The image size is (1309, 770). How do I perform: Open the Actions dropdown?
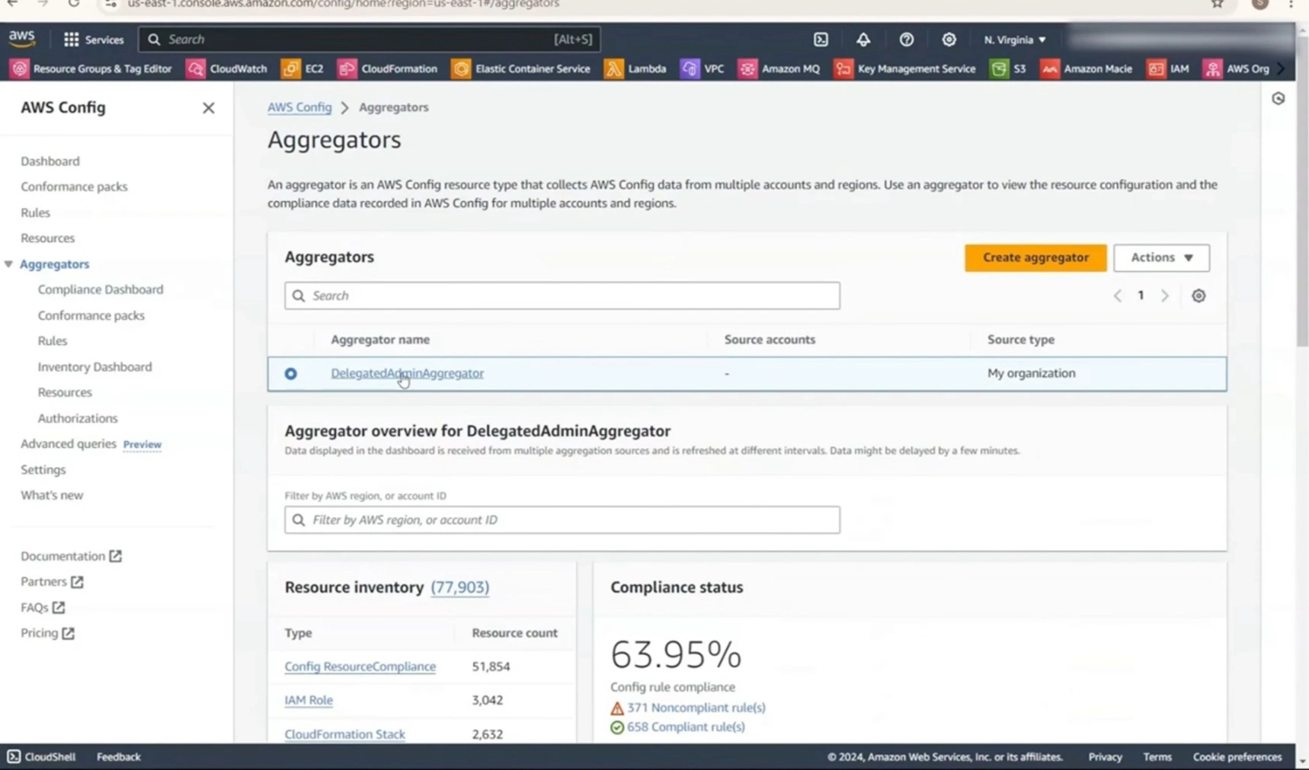(1161, 257)
